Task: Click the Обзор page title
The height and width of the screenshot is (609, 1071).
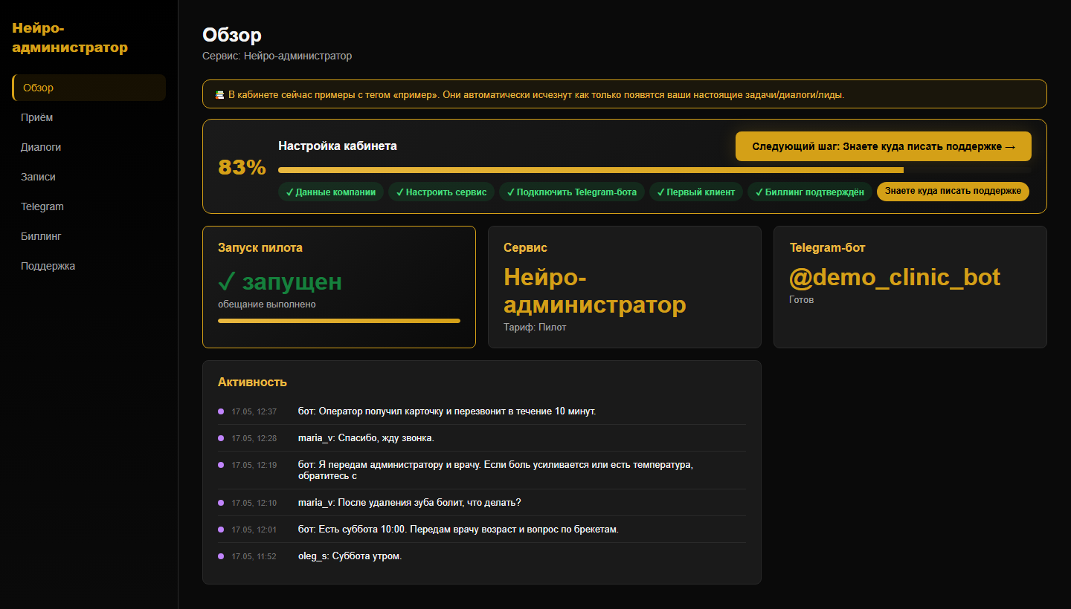Action: pyautogui.click(x=232, y=35)
